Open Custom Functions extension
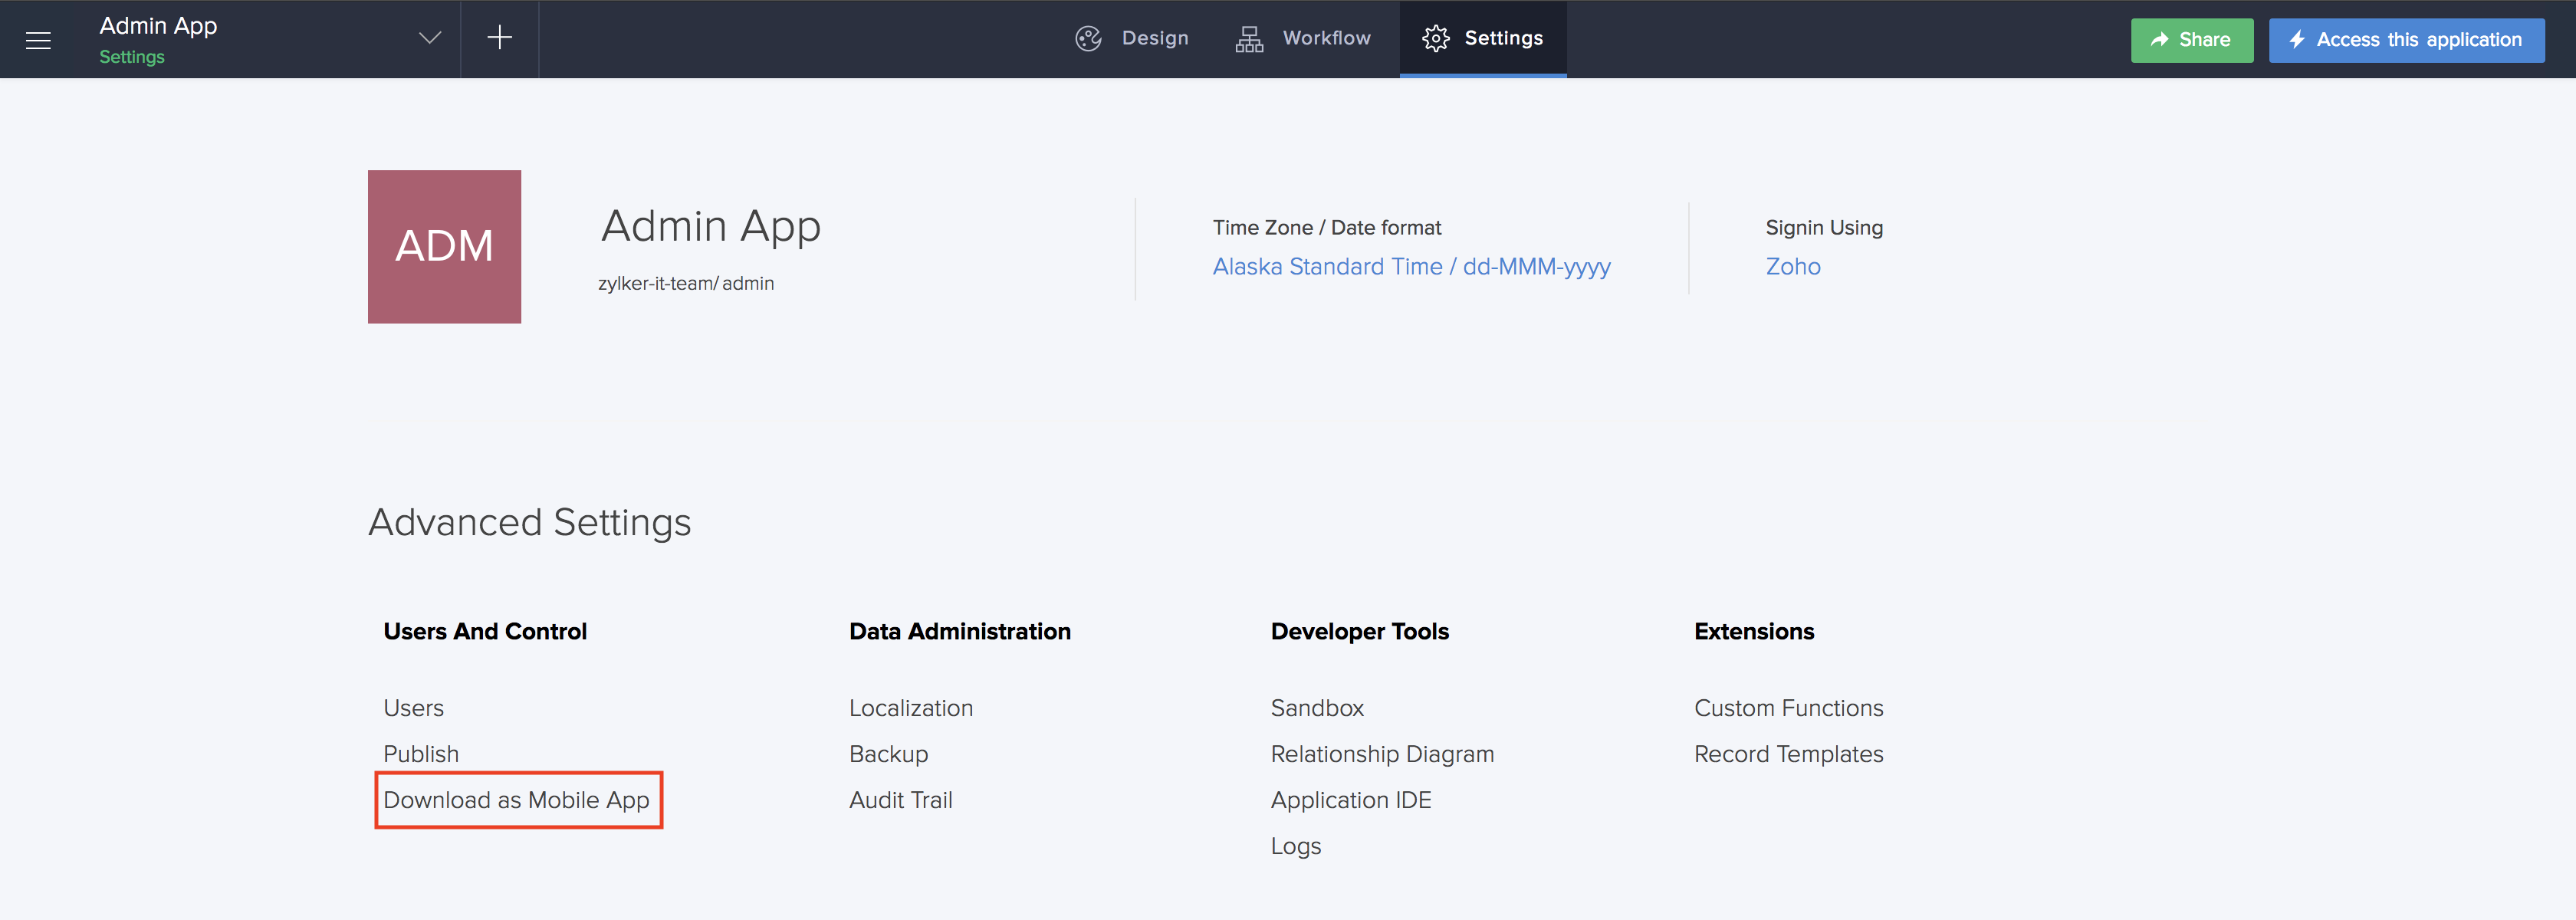The width and height of the screenshot is (2576, 920). [1788, 708]
